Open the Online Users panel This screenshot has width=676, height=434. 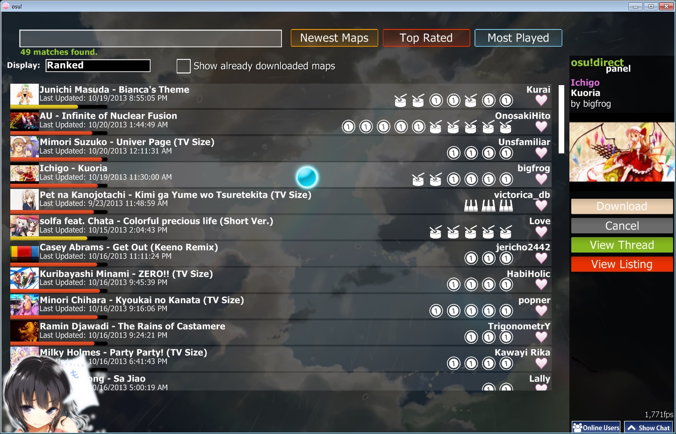(x=596, y=427)
